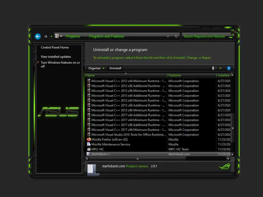263x197 pixels.
Task: Open the address bar history dropdown
Action: pyautogui.click(x=168, y=36)
